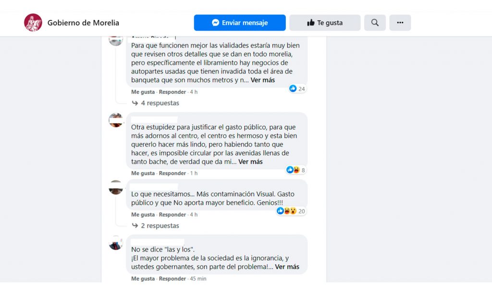Open the 'contaminación Visual' commenter's avatar
Viewport: 492px width, 294px height.
coord(116,187)
